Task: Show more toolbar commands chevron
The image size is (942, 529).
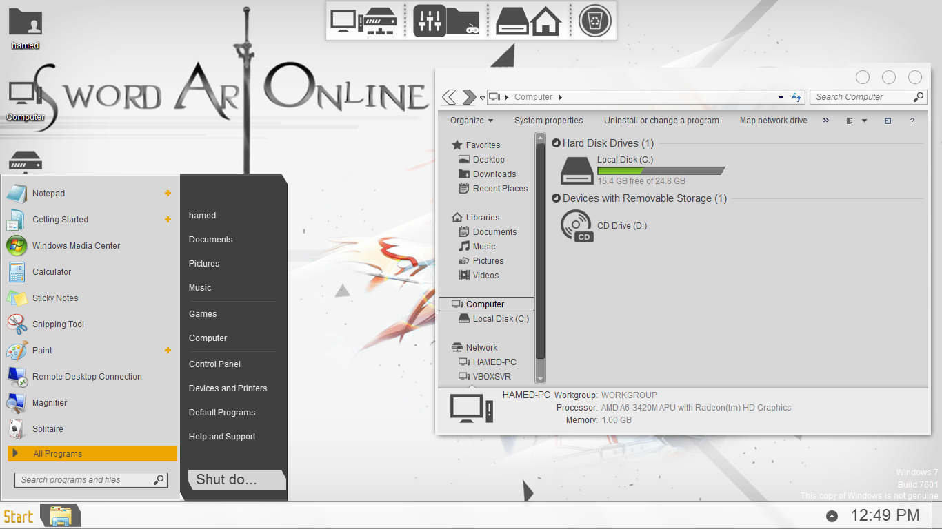Action: (826, 121)
